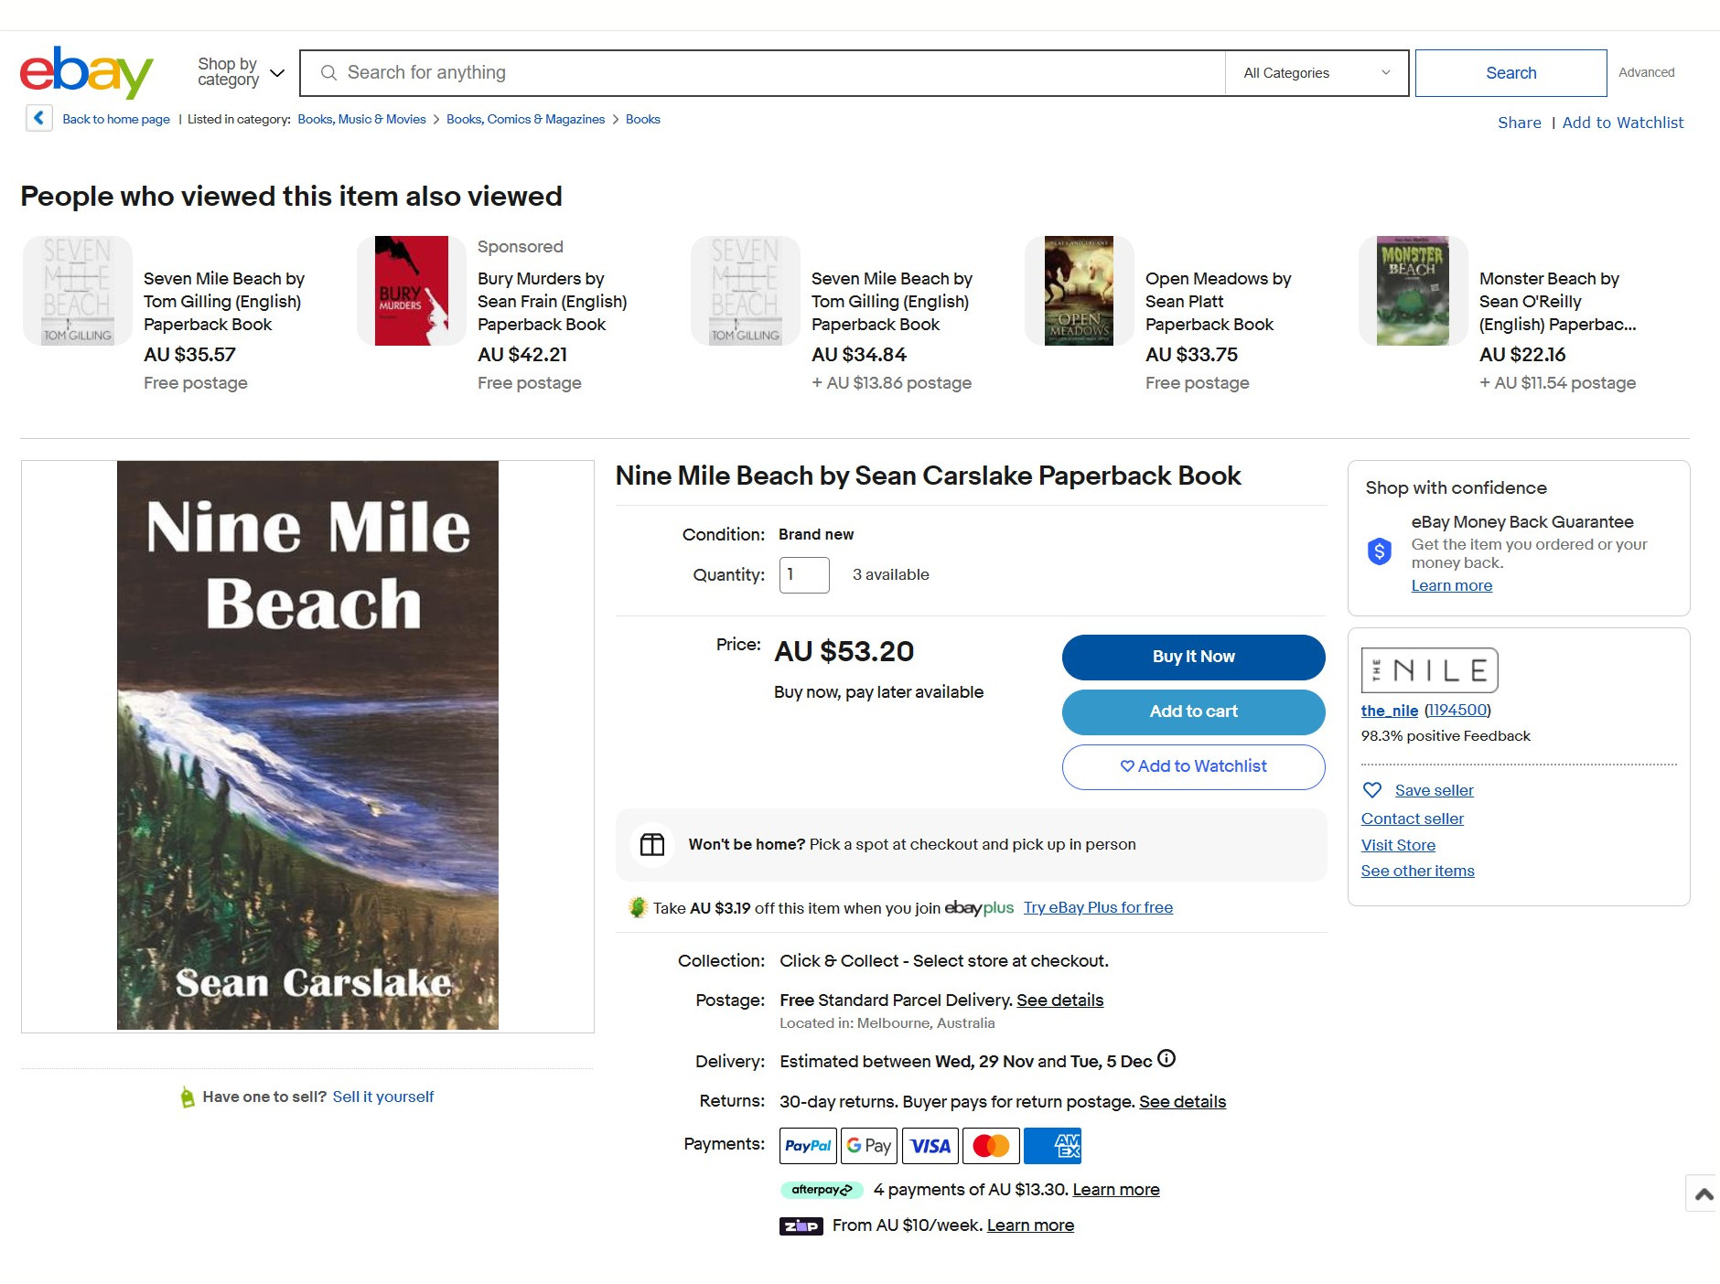
Task: Click the Contact seller link
Action: [1412, 818]
